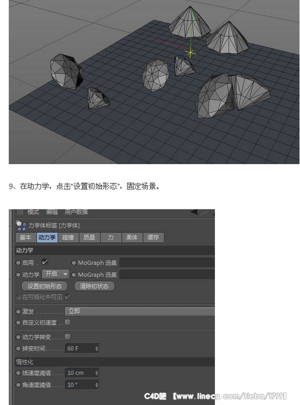Click the second MoGraph 选集 animation dot
Viewport: 300px width, 405px height.
click(73, 275)
